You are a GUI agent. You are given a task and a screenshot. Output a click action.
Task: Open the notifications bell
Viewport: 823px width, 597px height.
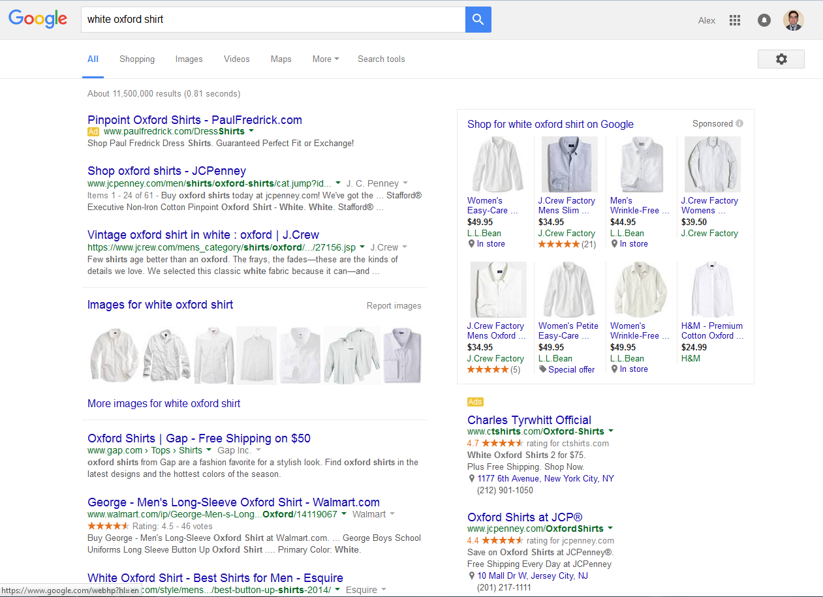764,20
